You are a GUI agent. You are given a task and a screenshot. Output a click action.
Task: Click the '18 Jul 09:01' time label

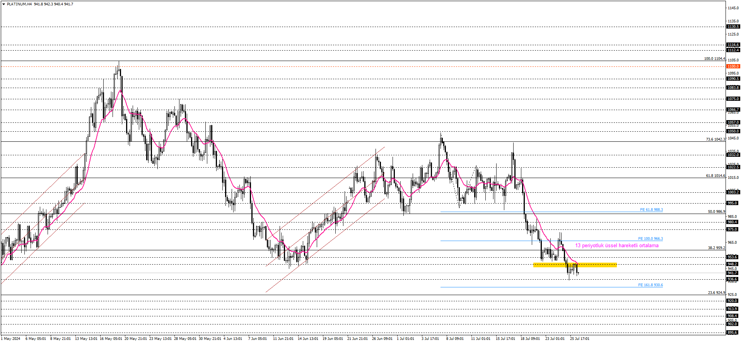[530, 339]
